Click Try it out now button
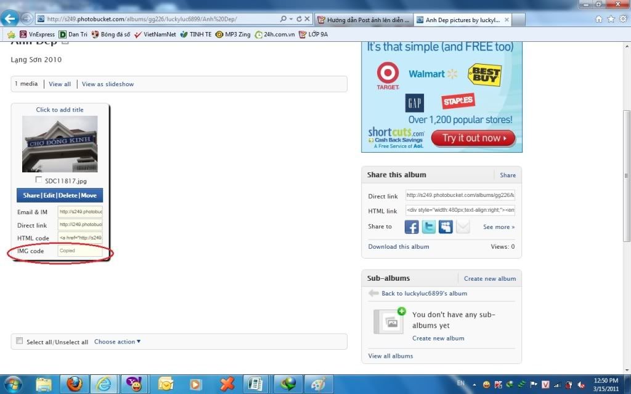Screen dimensions: 631x394 click(473, 138)
